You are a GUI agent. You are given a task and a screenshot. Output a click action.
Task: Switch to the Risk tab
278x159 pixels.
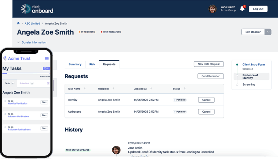point(92,65)
